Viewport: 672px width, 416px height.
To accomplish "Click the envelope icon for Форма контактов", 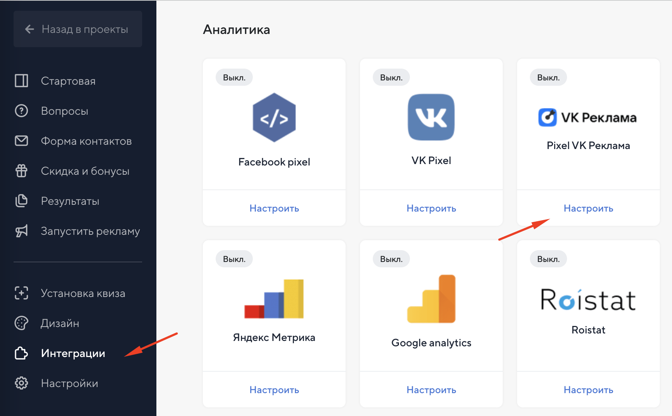I will point(21,141).
